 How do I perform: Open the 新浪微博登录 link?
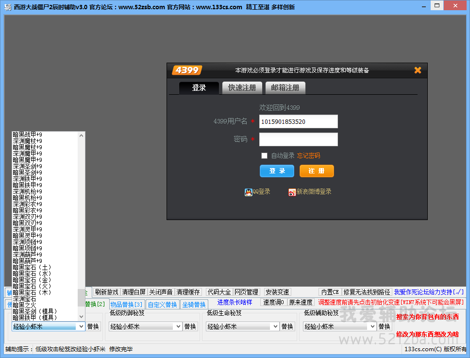click(x=314, y=192)
